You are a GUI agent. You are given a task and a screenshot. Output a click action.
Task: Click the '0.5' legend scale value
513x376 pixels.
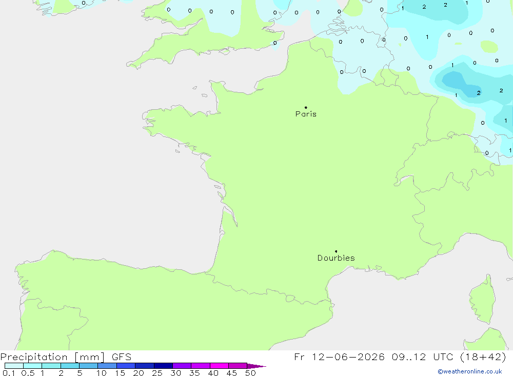28,373
